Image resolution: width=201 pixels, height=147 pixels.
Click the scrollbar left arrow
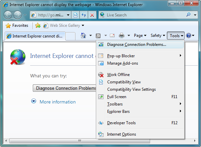coord(6,141)
